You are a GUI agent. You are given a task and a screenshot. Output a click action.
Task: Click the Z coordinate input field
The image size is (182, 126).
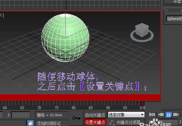pyautogui.click(x=21, y=115)
